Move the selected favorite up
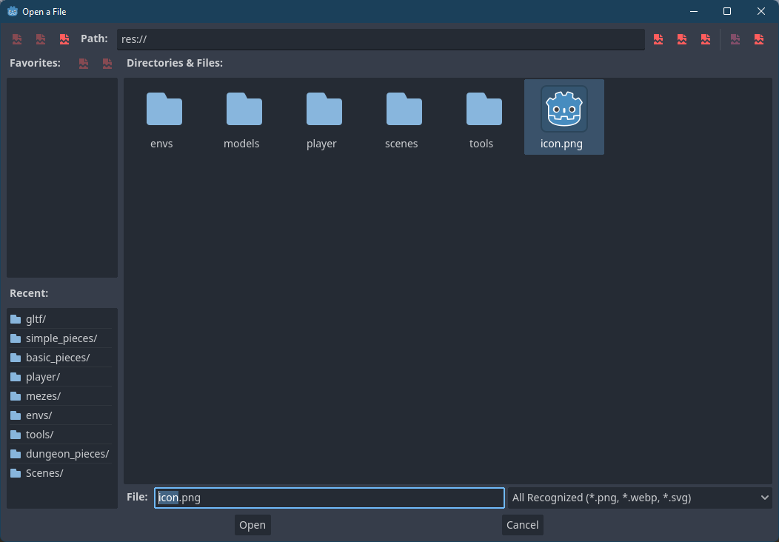Viewport: 779px width, 542px height. [x=83, y=64]
